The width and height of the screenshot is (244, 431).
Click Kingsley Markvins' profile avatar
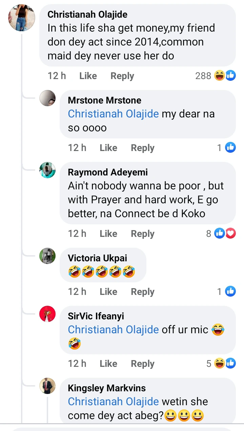point(47,386)
